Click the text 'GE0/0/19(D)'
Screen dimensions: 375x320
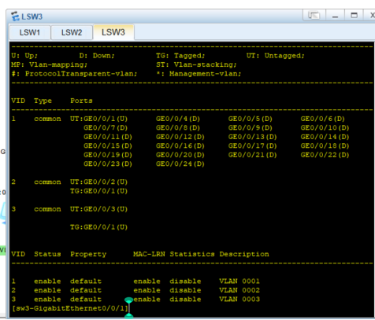(x=108, y=155)
